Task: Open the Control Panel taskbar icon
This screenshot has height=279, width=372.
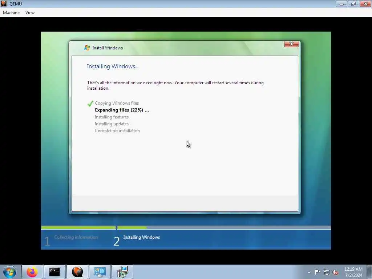Action: coord(100,272)
